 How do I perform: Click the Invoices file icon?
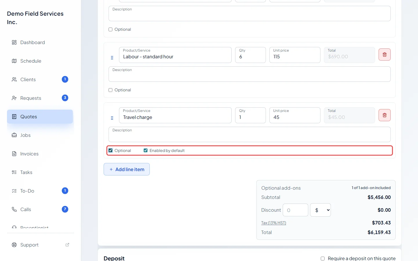[x=14, y=154]
